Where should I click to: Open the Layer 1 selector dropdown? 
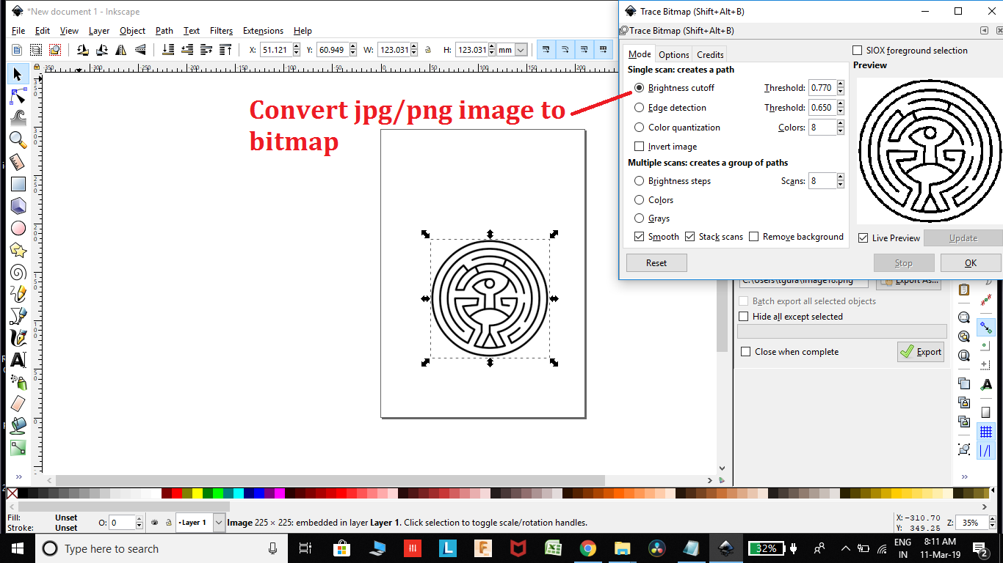(218, 522)
